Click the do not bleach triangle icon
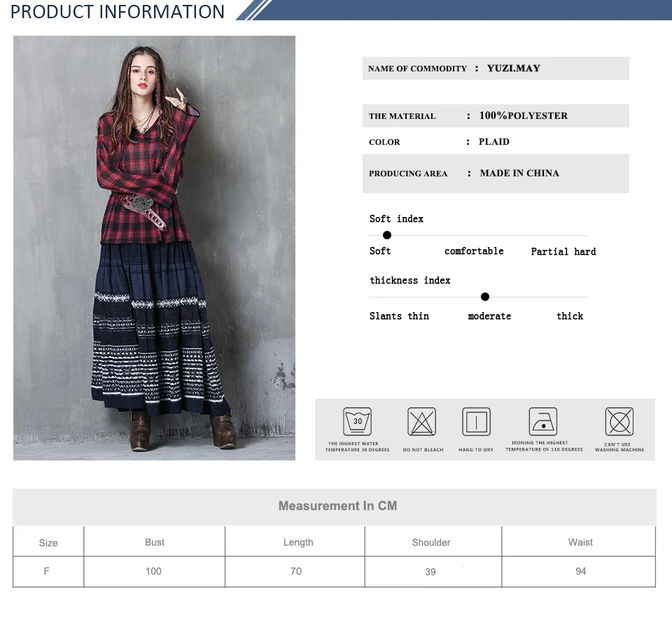This screenshot has height=620, width=672. coord(421,421)
